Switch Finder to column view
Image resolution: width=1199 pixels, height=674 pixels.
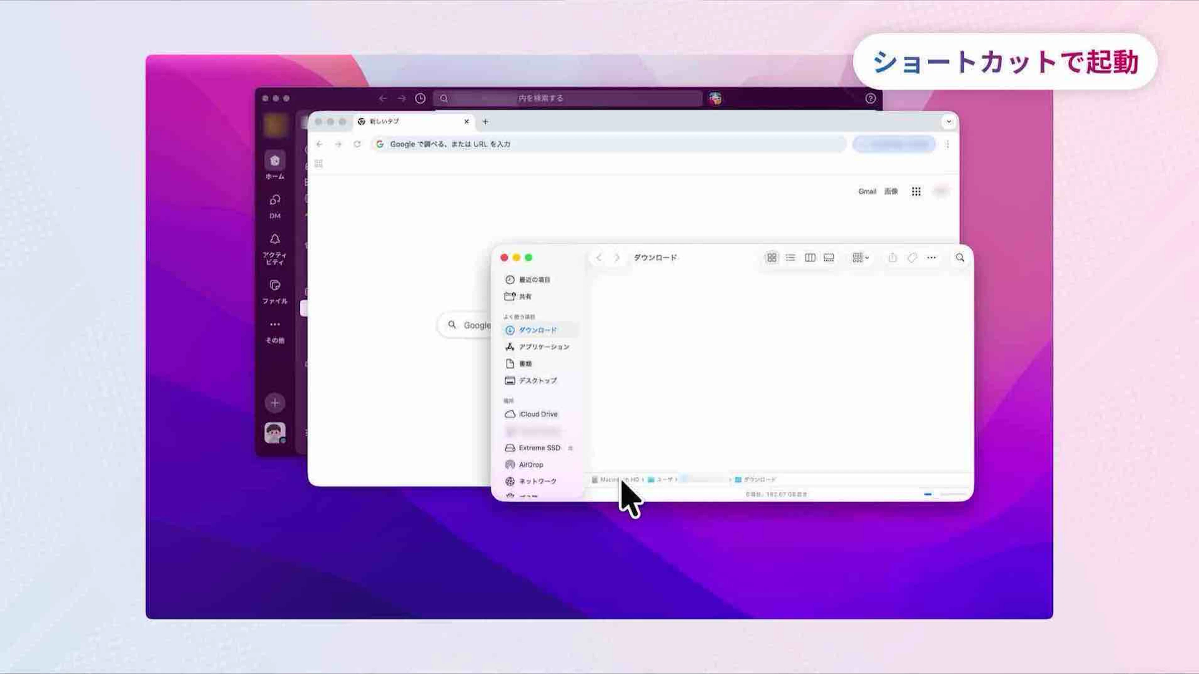coord(810,258)
